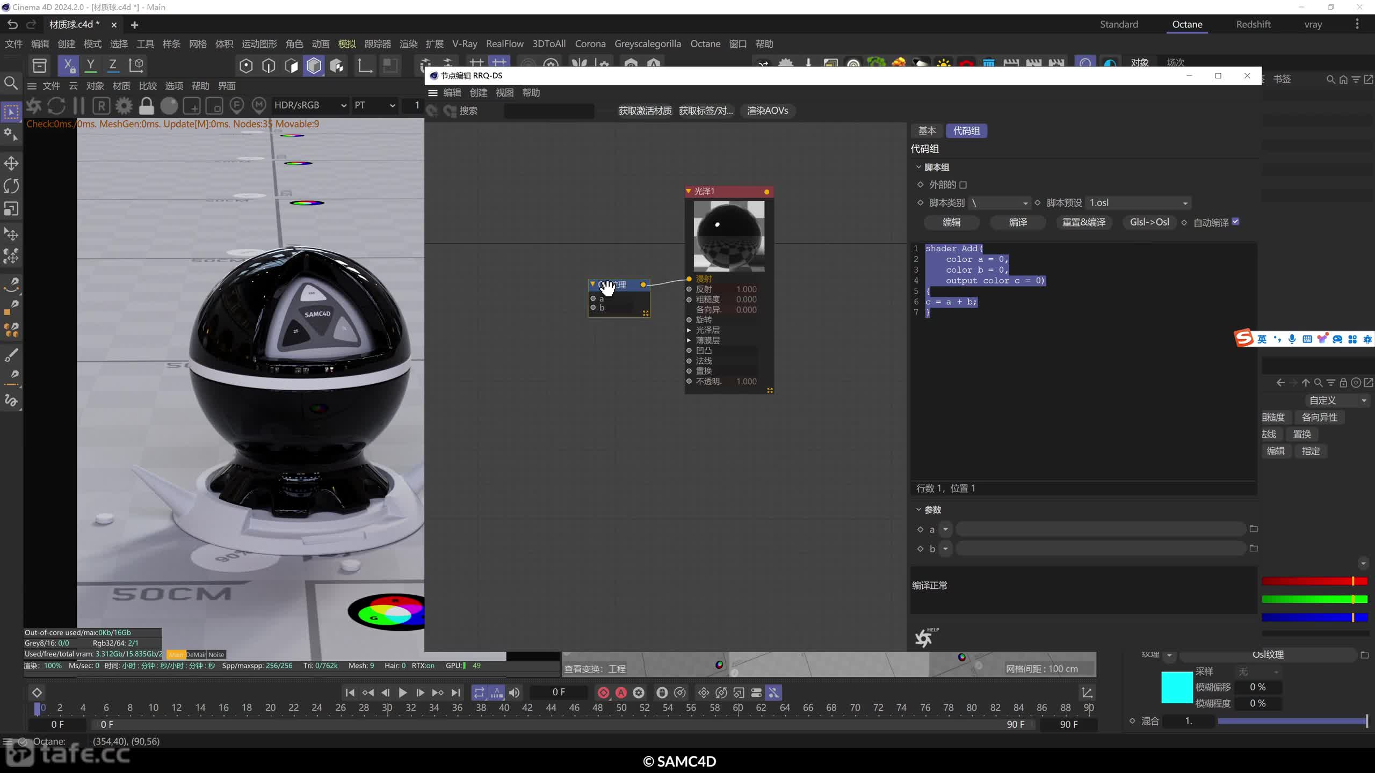This screenshot has width=1375, height=773.
Task: Toggle the X axis lock icon
Action: [68, 65]
